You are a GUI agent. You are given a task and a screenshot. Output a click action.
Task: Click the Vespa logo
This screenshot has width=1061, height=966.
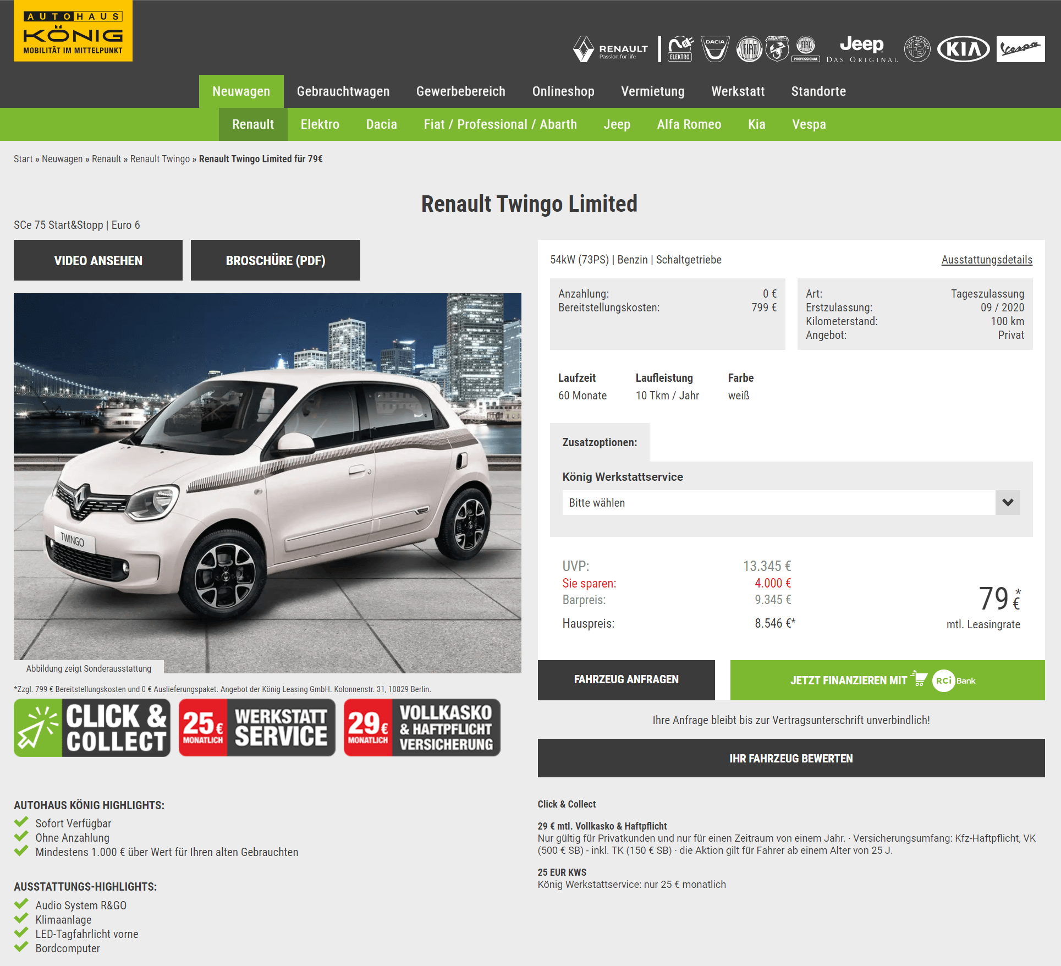1020,49
